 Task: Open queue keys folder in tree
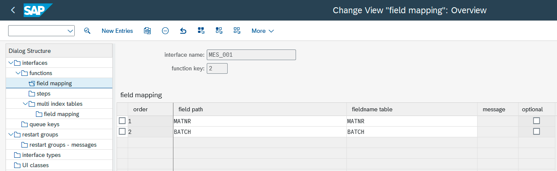[44, 124]
